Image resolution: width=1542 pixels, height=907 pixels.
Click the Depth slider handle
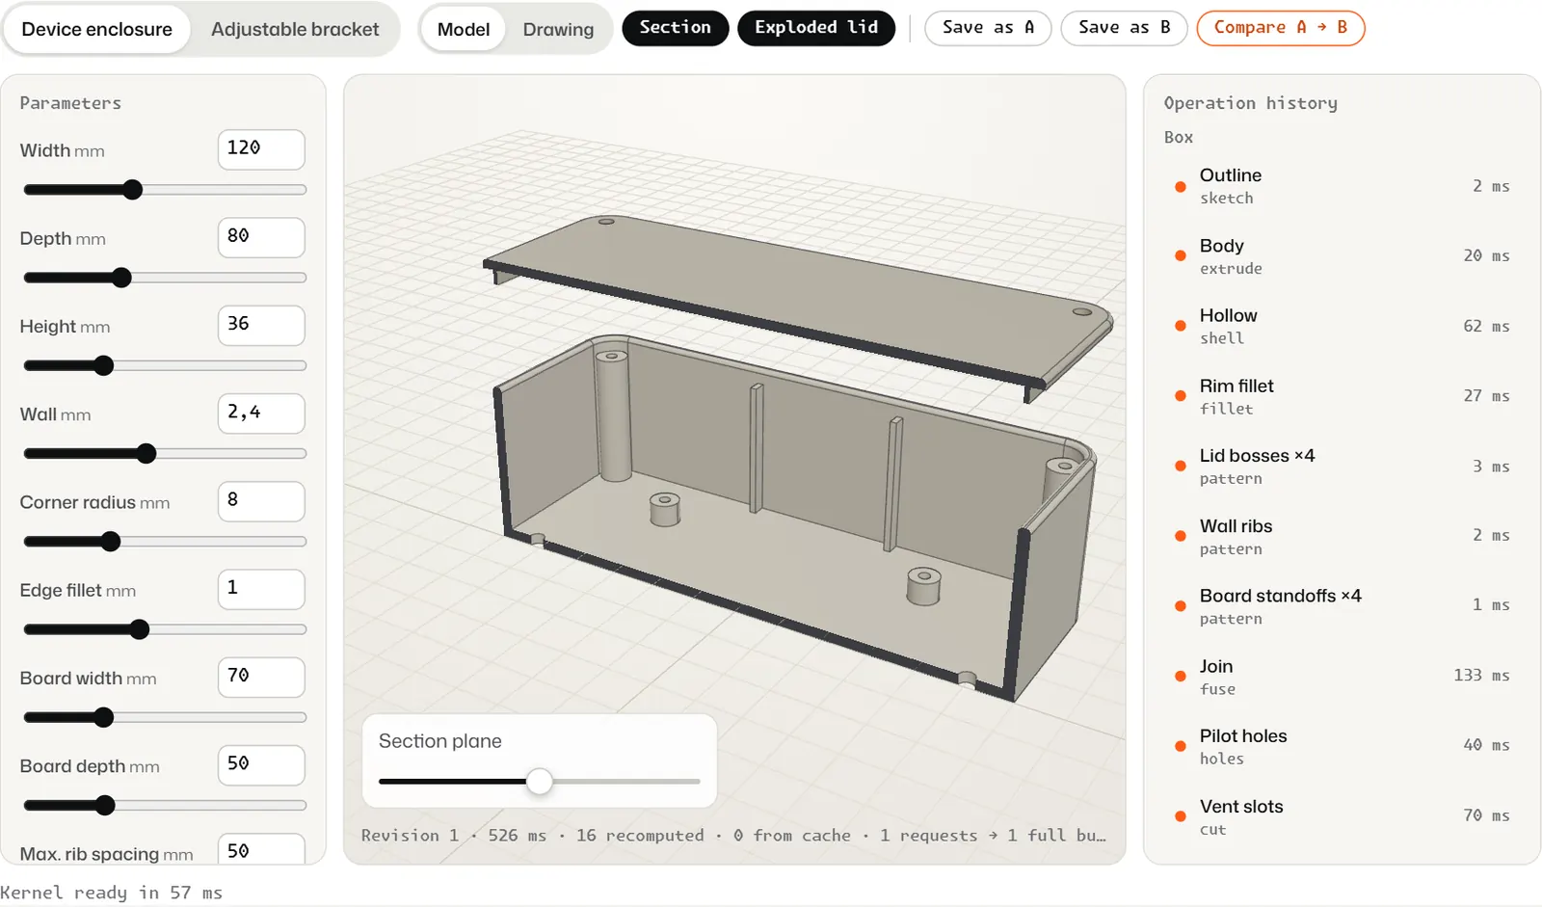pos(121,278)
